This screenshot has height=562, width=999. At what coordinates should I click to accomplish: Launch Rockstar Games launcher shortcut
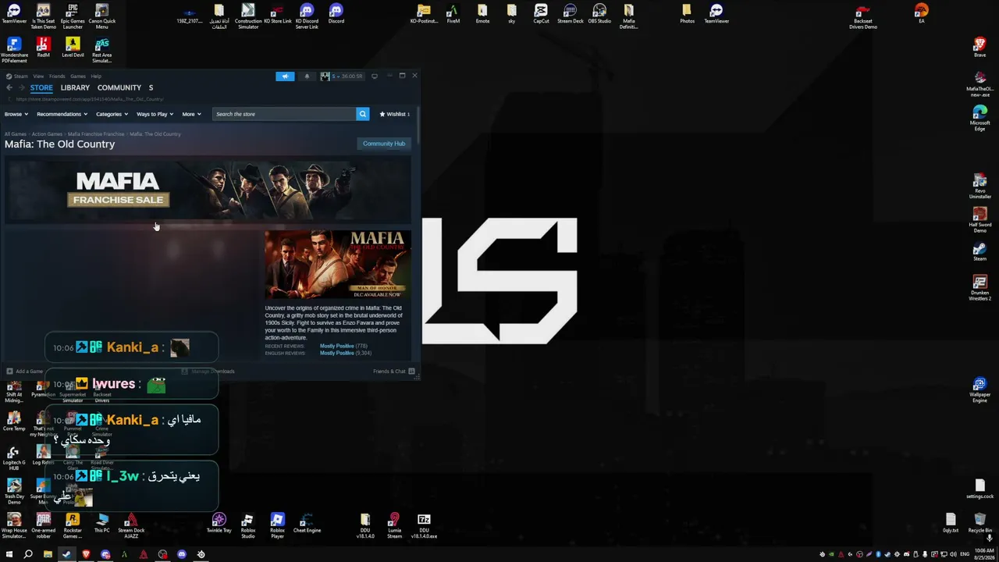pos(73,525)
